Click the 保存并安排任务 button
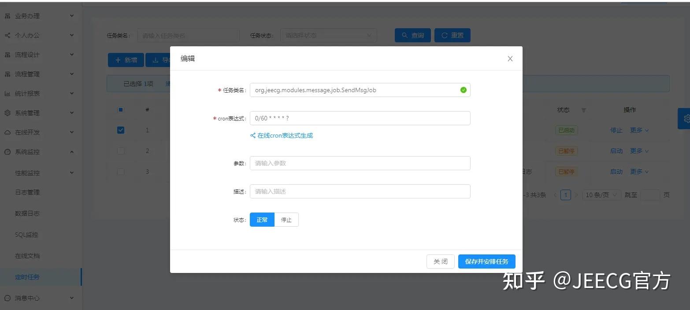The width and height of the screenshot is (690, 310). click(486, 261)
